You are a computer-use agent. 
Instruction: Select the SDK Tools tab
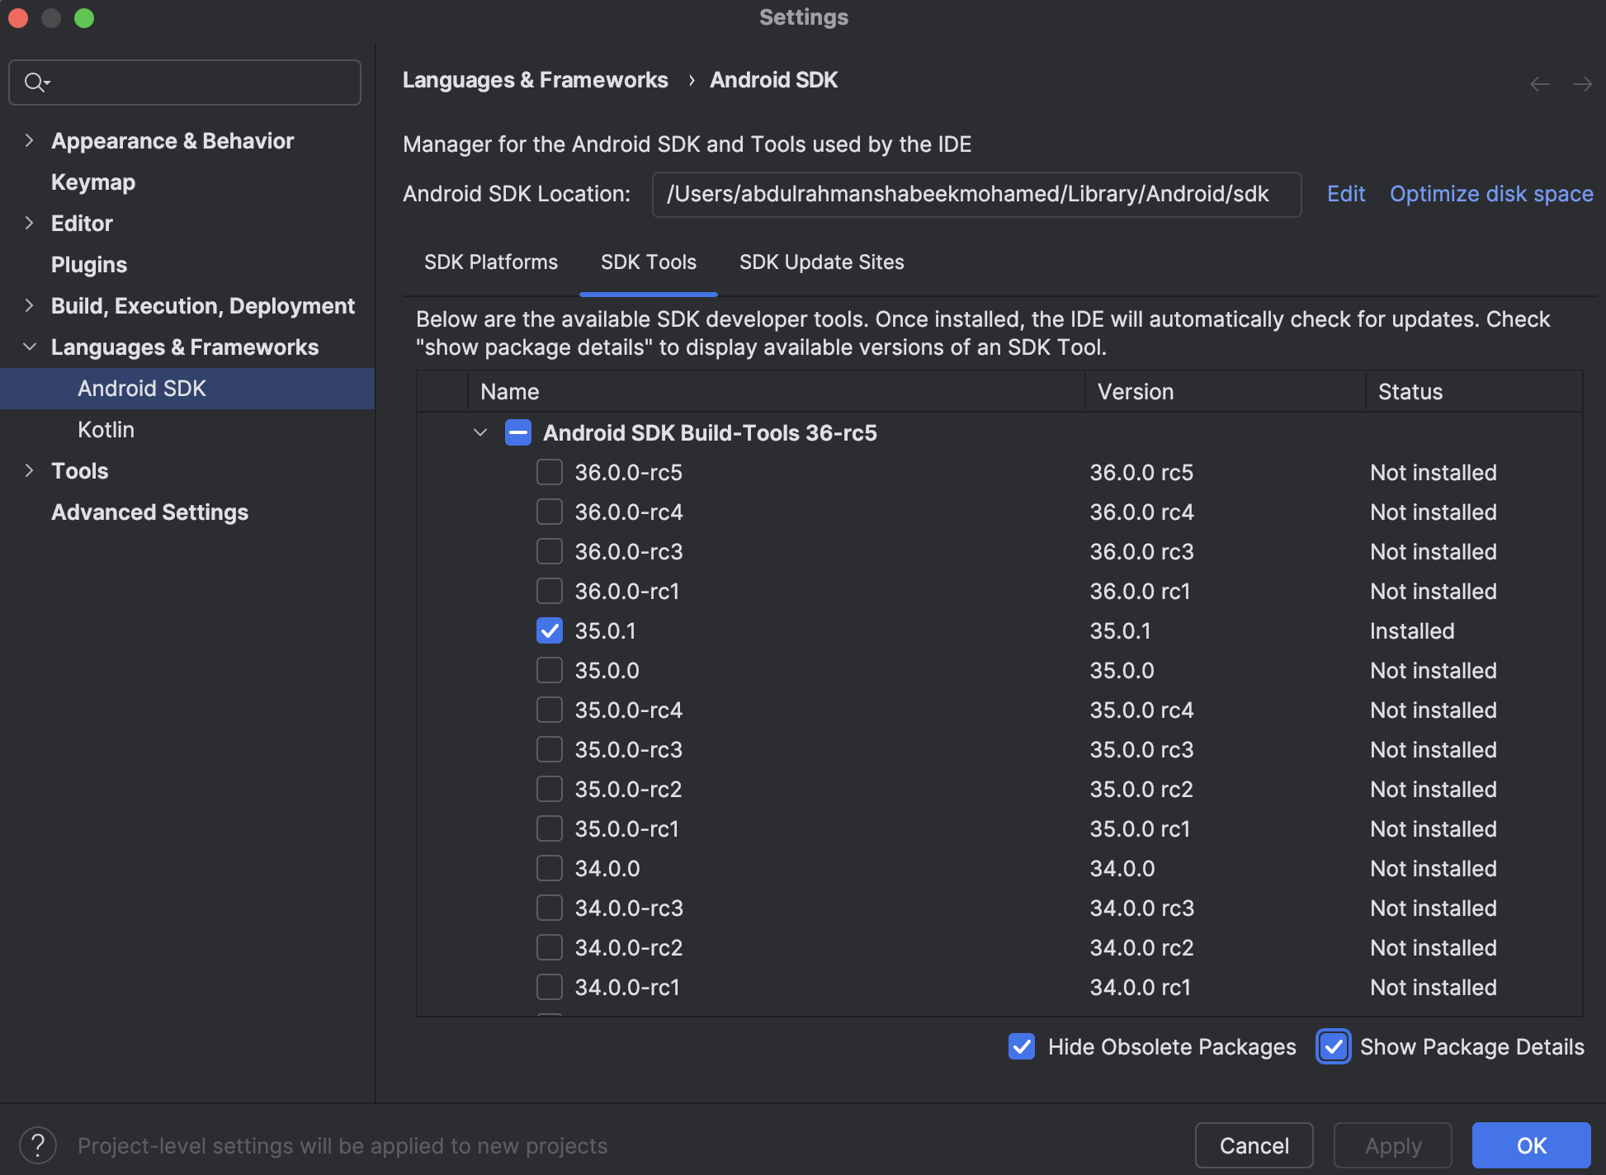click(x=649, y=262)
